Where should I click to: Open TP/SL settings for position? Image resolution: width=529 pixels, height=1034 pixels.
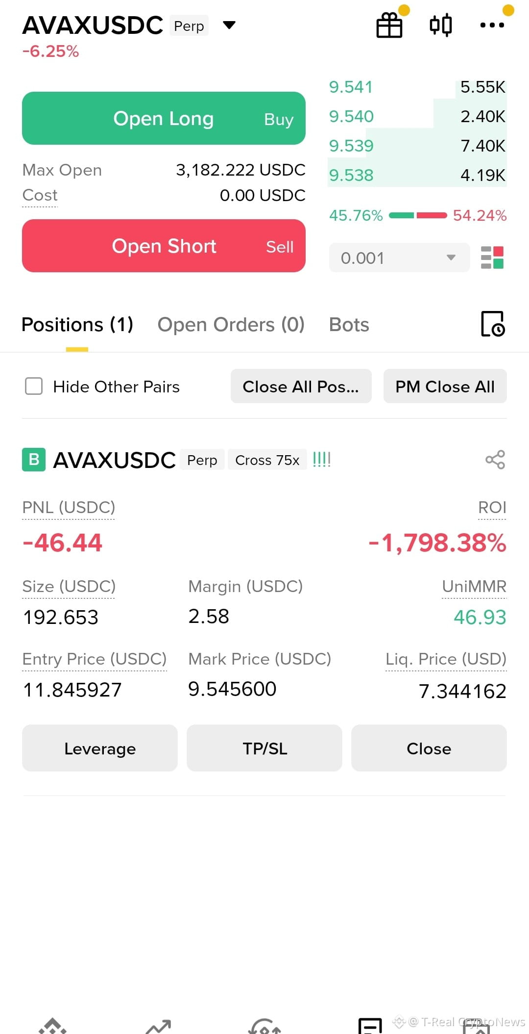click(264, 748)
